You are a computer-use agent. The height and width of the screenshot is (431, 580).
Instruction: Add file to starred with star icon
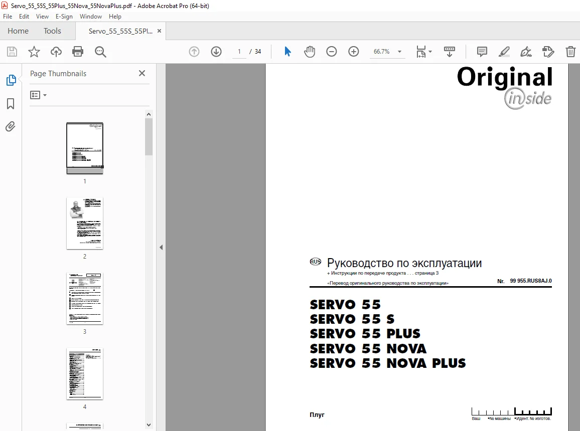coord(34,52)
